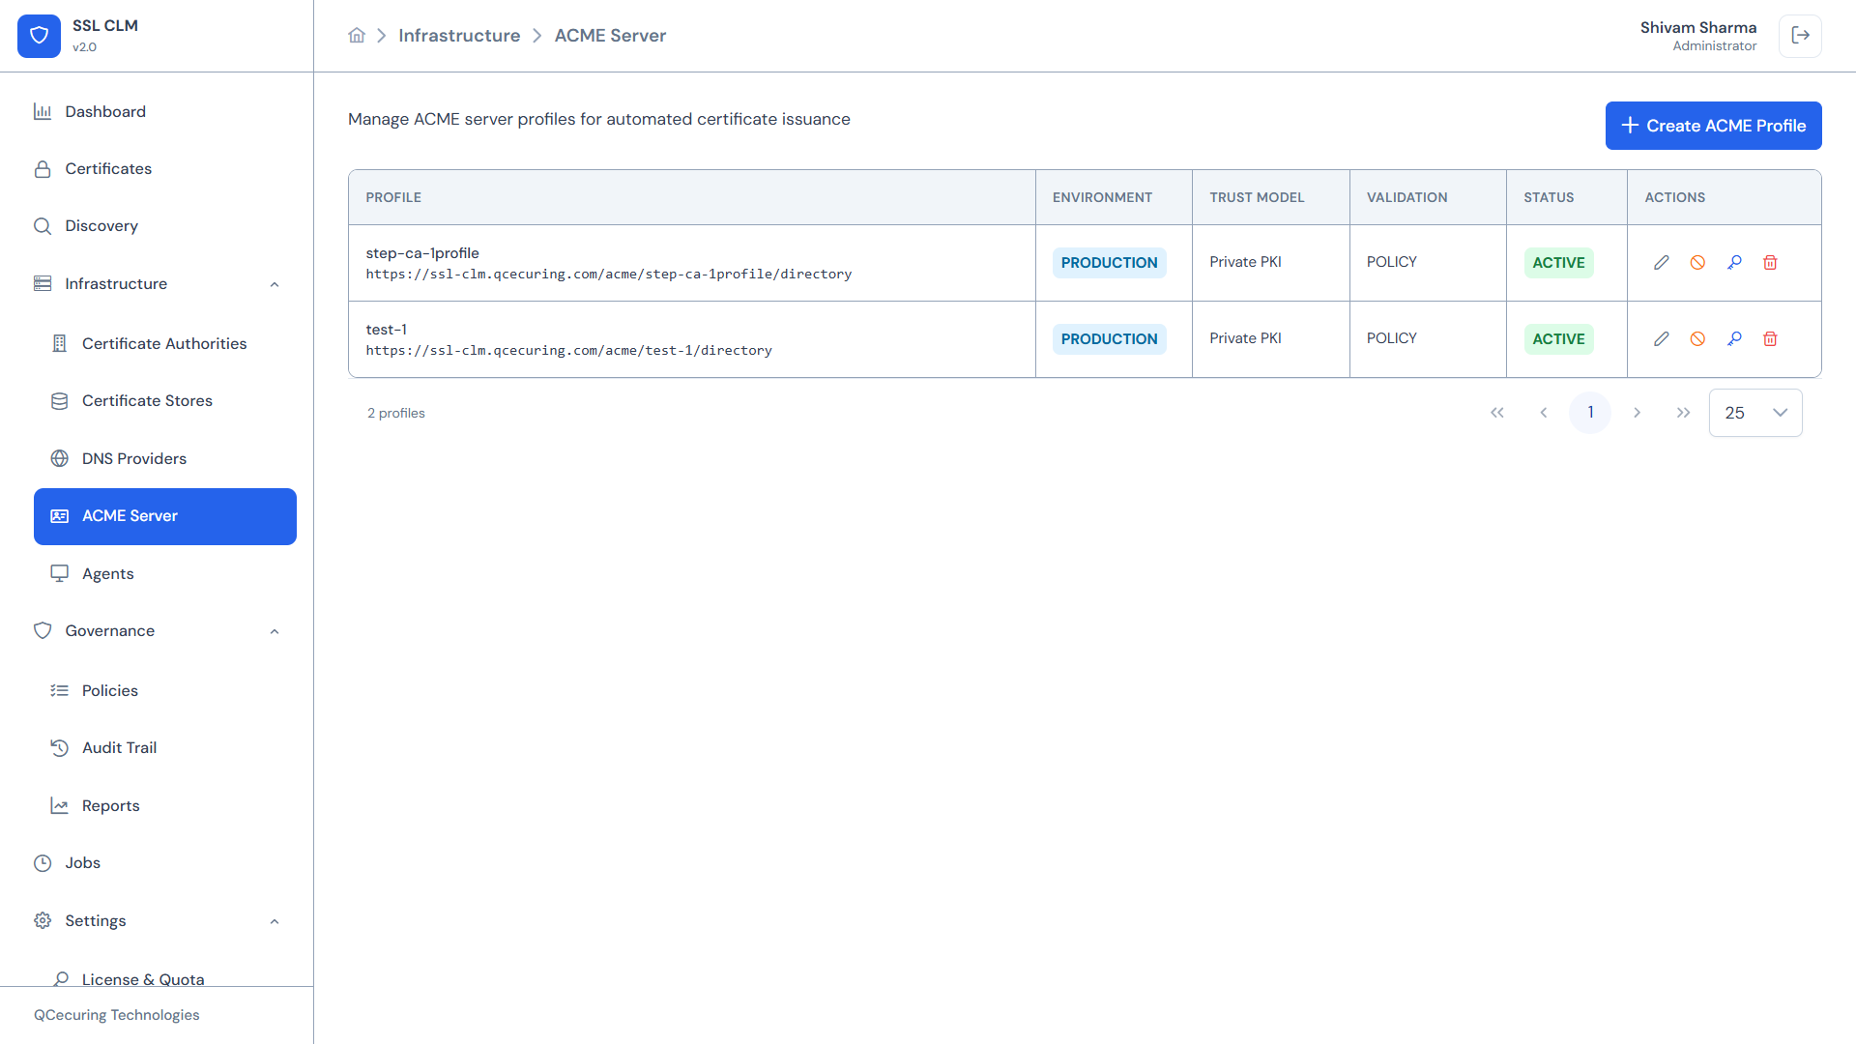Go to first page of profiles
This screenshot has width=1856, height=1044.
click(x=1497, y=413)
